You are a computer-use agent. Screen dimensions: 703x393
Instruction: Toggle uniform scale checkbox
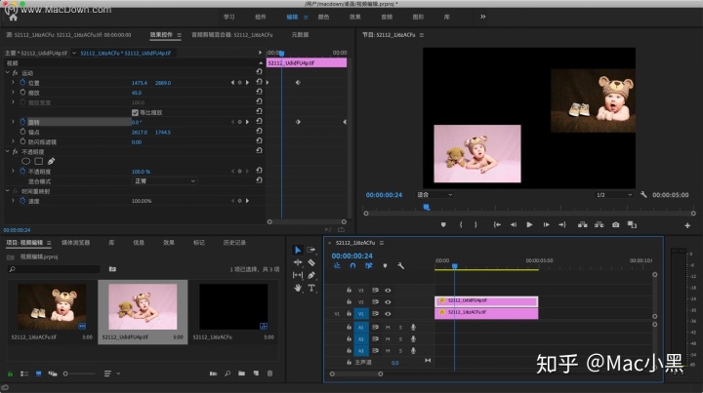tap(135, 112)
